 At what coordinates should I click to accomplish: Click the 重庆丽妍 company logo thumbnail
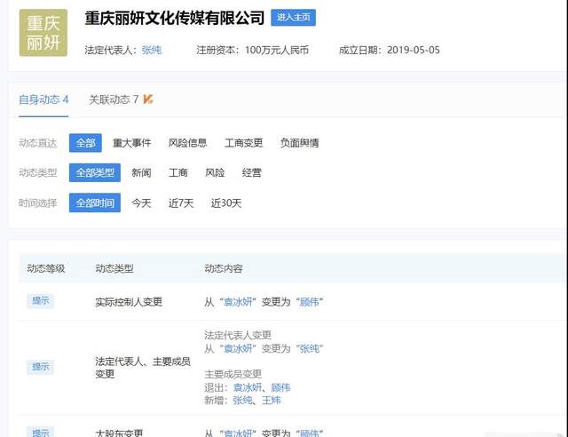point(43,33)
